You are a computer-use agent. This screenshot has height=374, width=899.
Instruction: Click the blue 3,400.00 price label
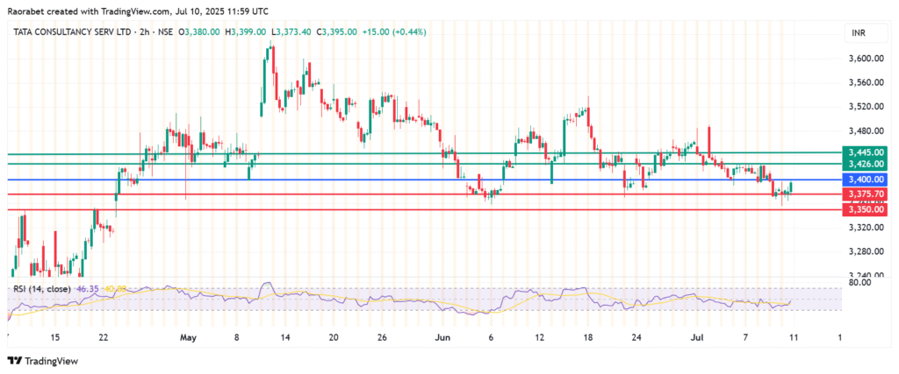click(x=866, y=180)
